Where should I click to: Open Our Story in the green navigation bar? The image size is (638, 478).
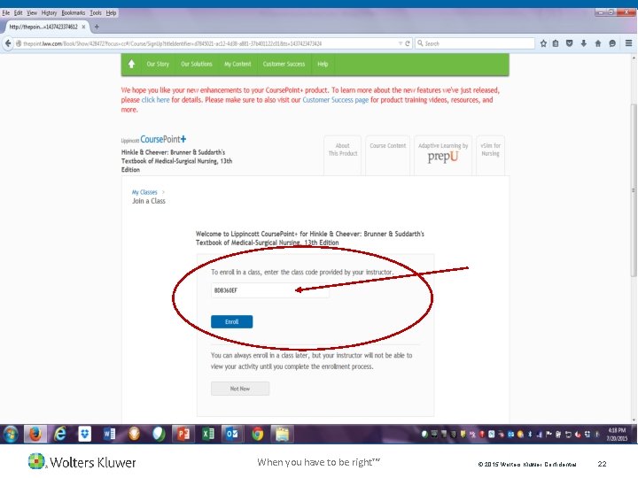tap(158, 64)
